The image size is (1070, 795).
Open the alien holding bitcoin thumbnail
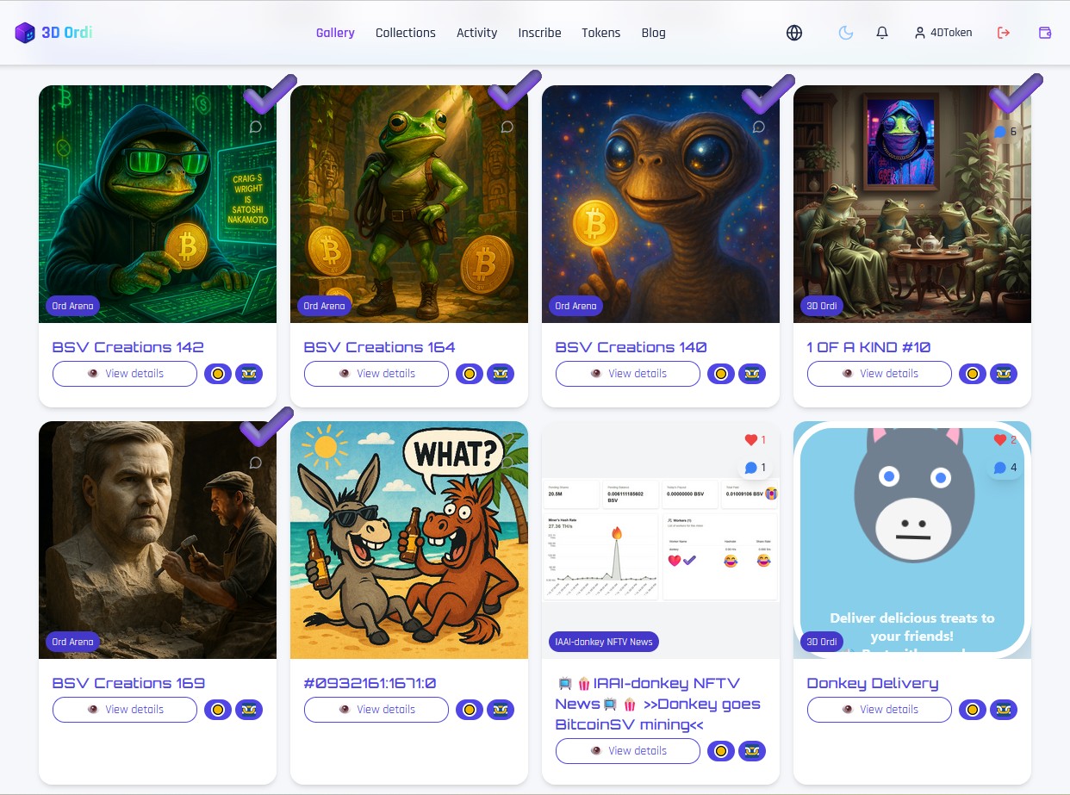point(661,204)
